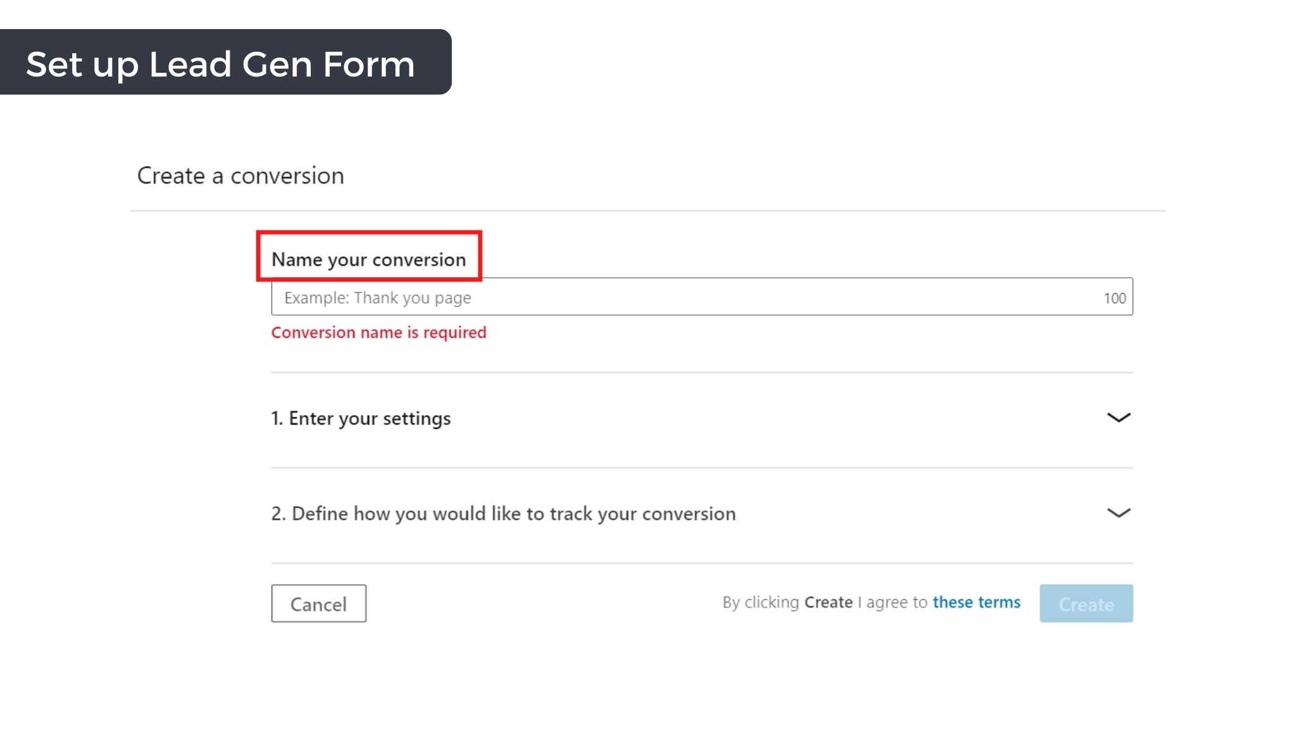Screen dimensions: 1296x734
Task: Click the 100 character counter
Action: point(1114,298)
